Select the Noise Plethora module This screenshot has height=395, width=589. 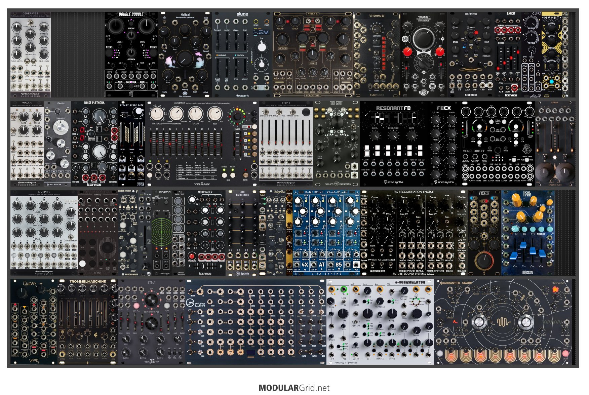94,144
